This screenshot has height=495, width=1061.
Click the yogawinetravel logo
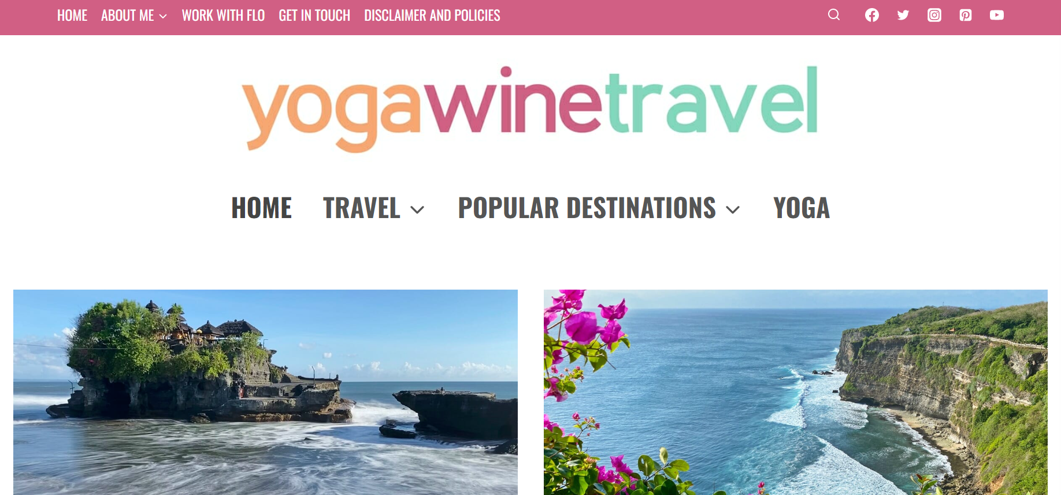[x=530, y=109]
